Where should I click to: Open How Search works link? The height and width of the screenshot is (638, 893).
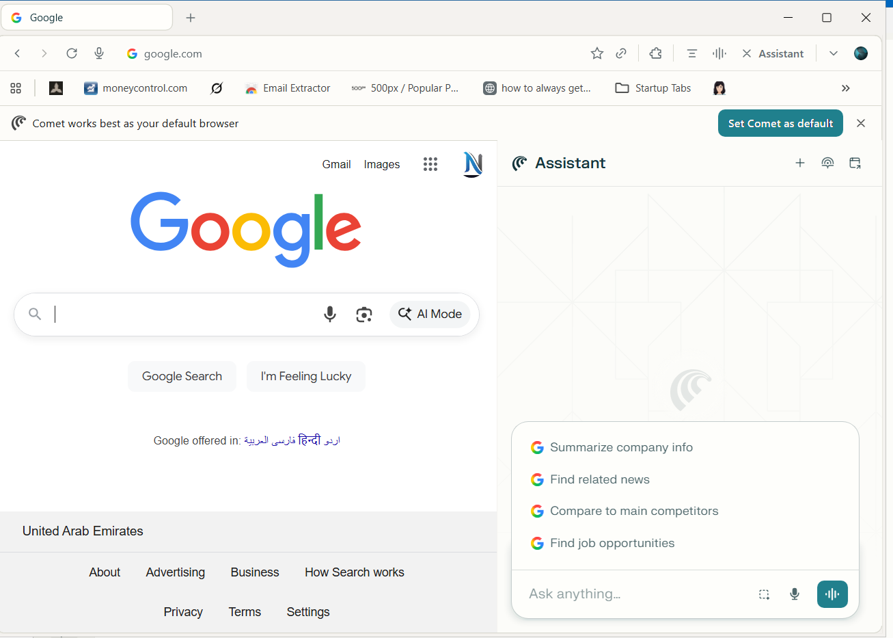click(355, 572)
